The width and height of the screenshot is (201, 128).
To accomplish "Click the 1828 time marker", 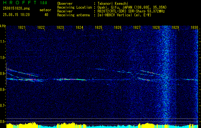I will (156, 28).
